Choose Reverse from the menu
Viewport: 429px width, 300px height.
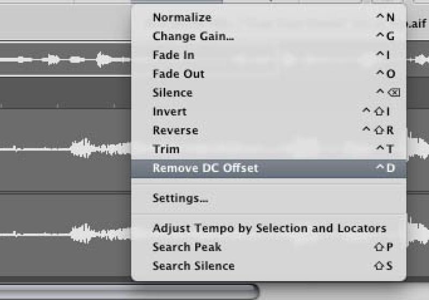point(175,130)
